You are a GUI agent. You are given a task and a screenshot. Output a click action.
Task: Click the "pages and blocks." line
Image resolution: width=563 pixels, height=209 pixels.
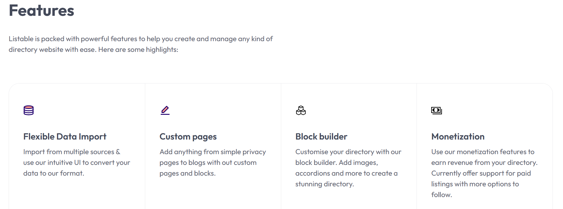187,173
